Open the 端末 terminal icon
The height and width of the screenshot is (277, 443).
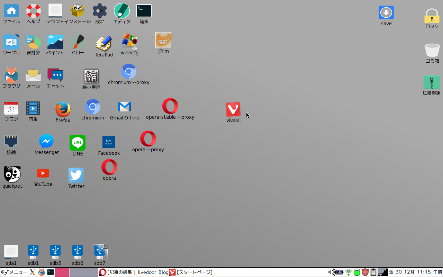(144, 11)
